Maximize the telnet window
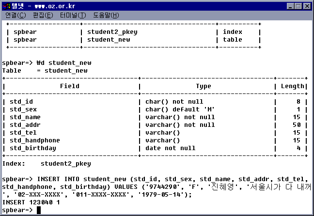The height and width of the screenshot is (216, 314). coord(298,6)
